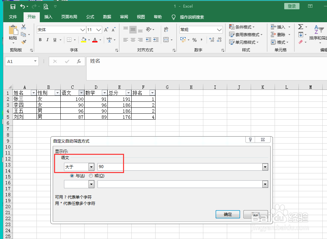Select the 与(A) radio button

point(72,176)
